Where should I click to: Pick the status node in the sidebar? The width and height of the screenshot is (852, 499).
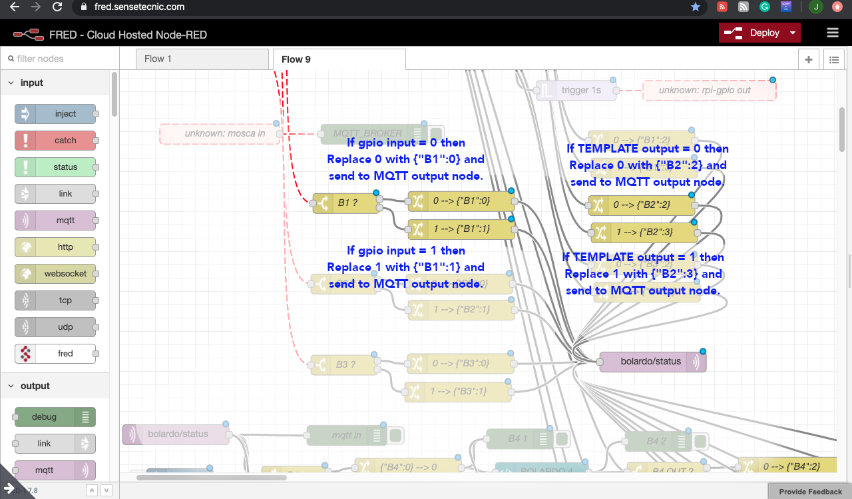point(55,167)
